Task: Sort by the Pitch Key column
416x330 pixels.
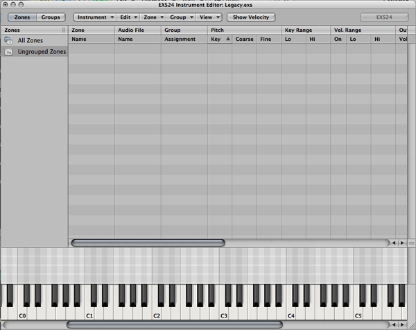Action: [x=219, y=39]
